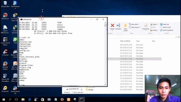Open the Store icon on the taskbar
This screenshot has height=102, width=181.
(x=42, y=99)
